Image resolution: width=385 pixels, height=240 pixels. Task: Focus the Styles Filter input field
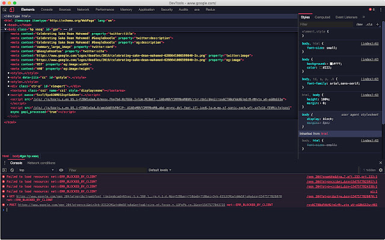click(x=326, y=24)
